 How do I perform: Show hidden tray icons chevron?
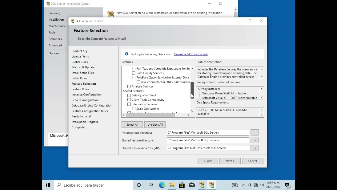click(x=244, y=185)
